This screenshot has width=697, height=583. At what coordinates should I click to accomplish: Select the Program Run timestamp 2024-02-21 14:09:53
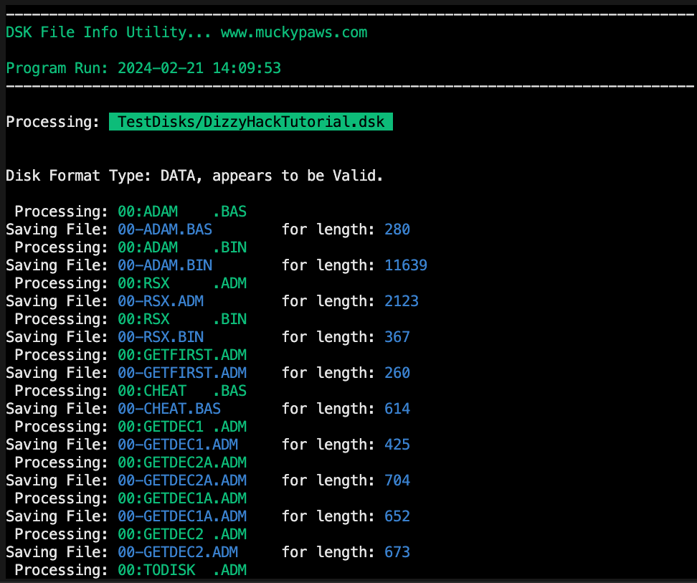[x=199, y=68]
